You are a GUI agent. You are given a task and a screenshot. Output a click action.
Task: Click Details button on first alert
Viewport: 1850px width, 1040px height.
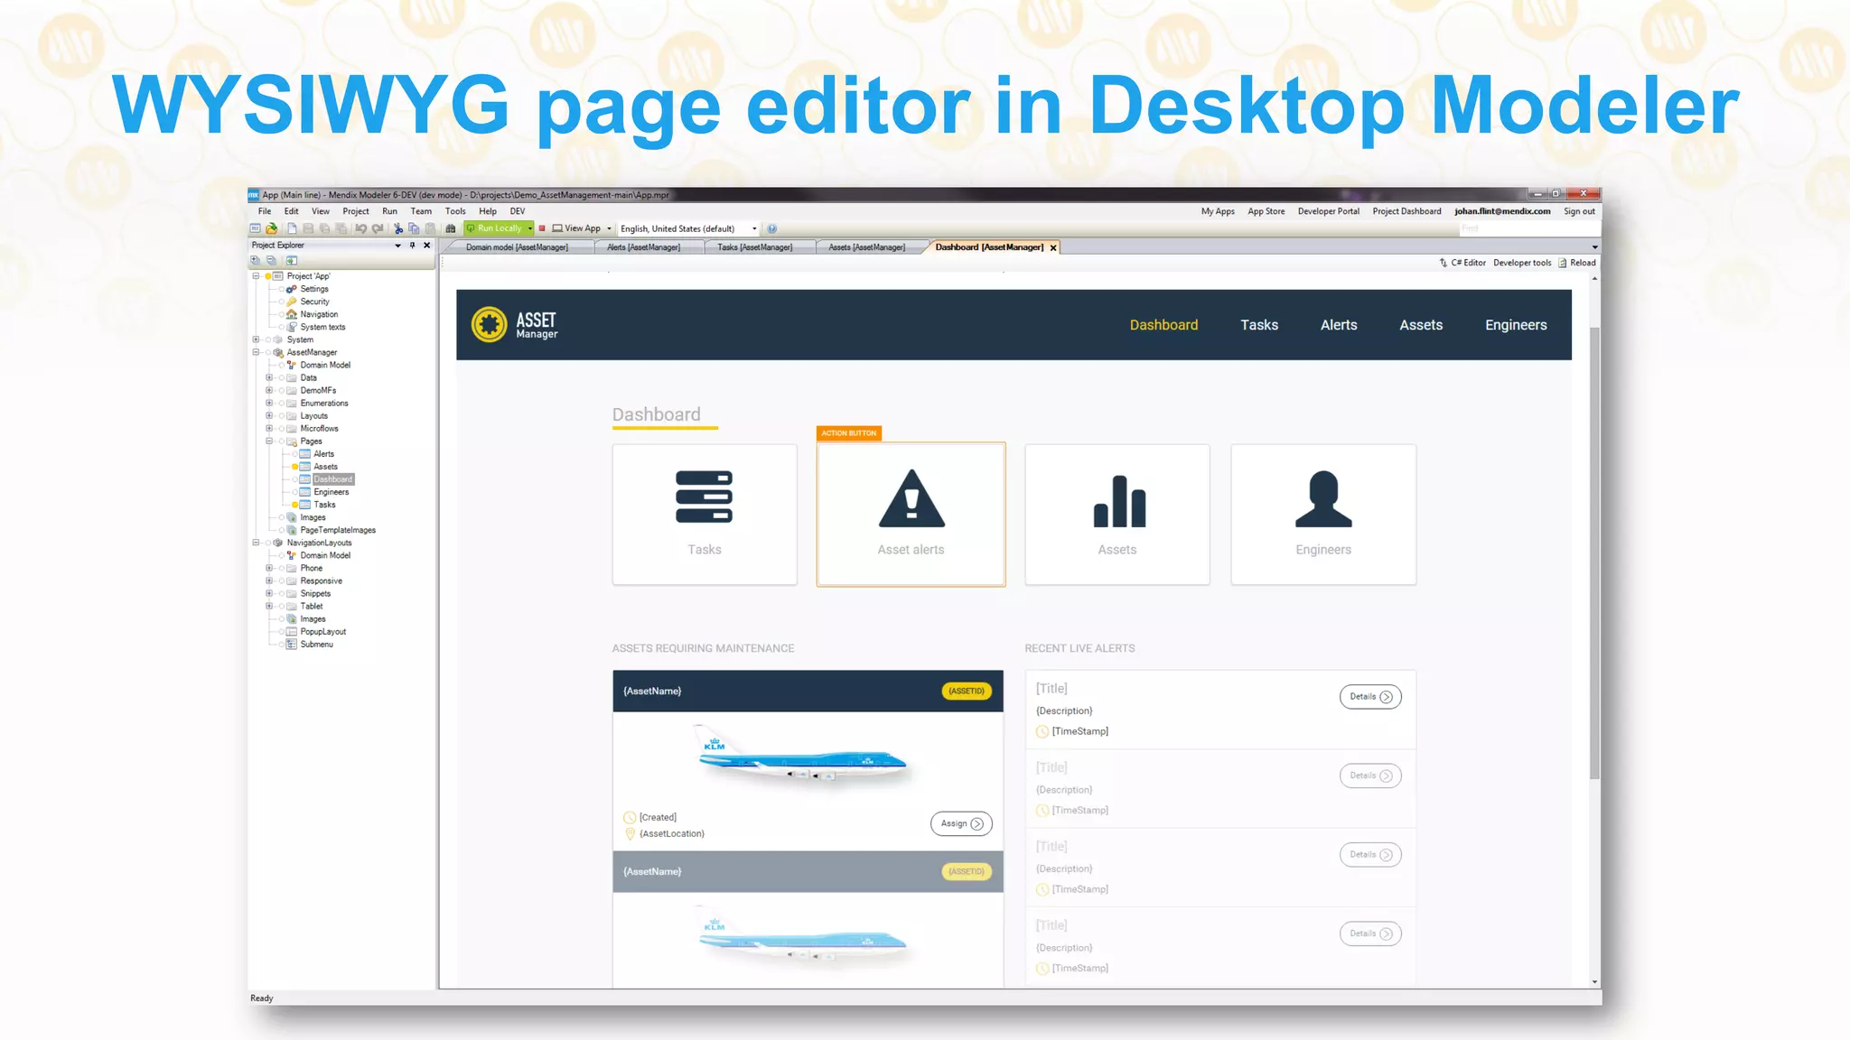point(1370,697)
